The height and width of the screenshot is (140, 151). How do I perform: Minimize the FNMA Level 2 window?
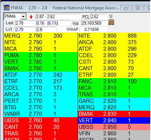pos(126,8)
